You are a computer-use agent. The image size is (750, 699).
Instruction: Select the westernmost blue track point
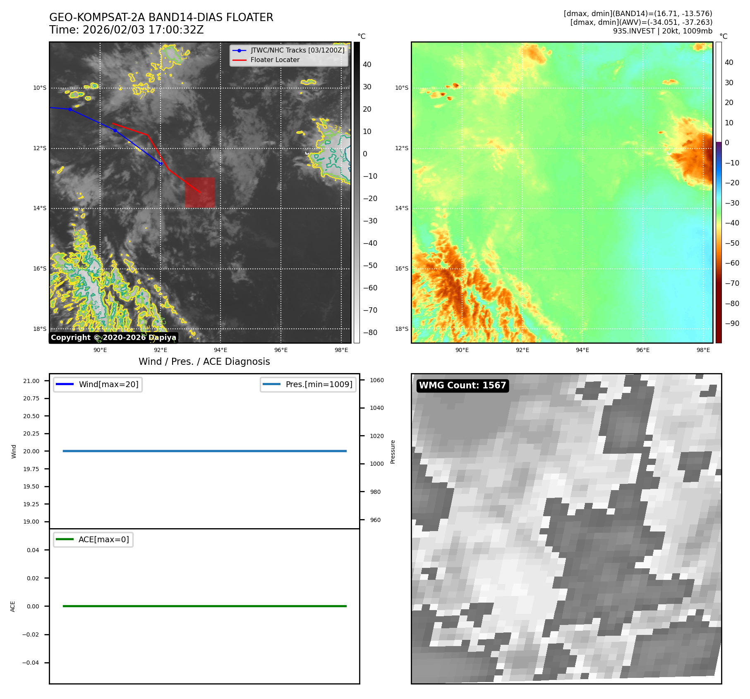tap(70, 109)
